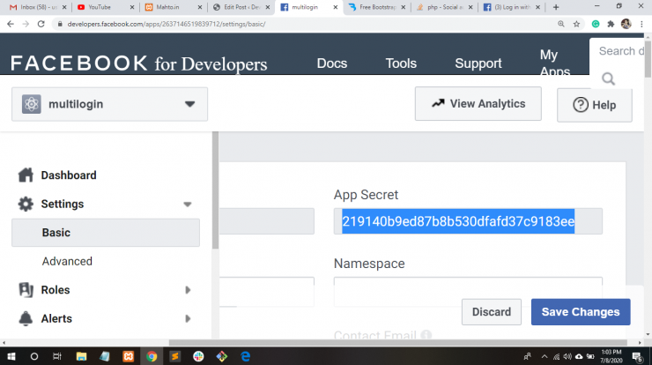Click the Namespace input field
Image resolution: width=652 pixels, height=365 pixels.
click(x=468, y=291)
